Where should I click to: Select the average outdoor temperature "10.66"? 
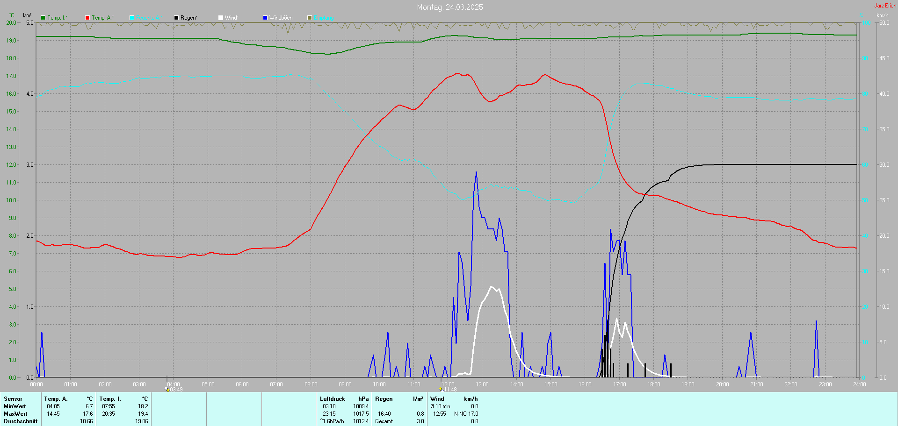tap(87, 421)
